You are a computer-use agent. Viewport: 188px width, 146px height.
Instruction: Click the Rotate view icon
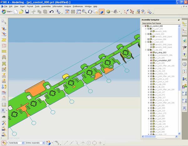tap(90, 12)
